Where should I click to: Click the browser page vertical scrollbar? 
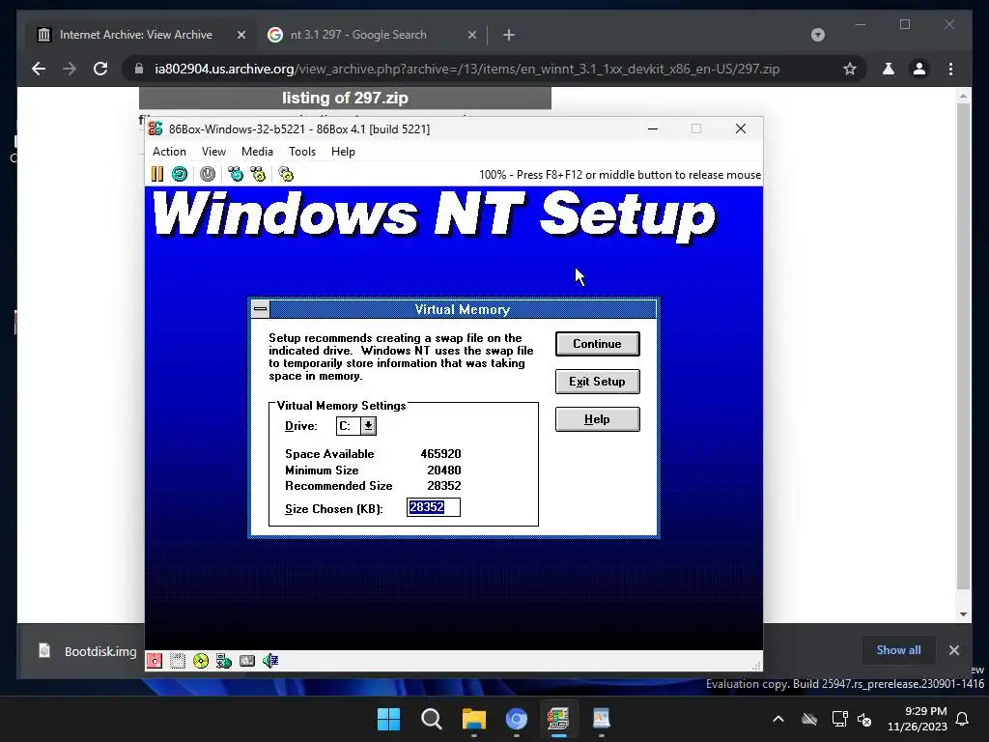pos(963,346)
